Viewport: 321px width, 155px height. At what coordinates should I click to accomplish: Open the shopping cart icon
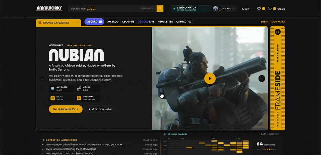click(x=270, y=9)
